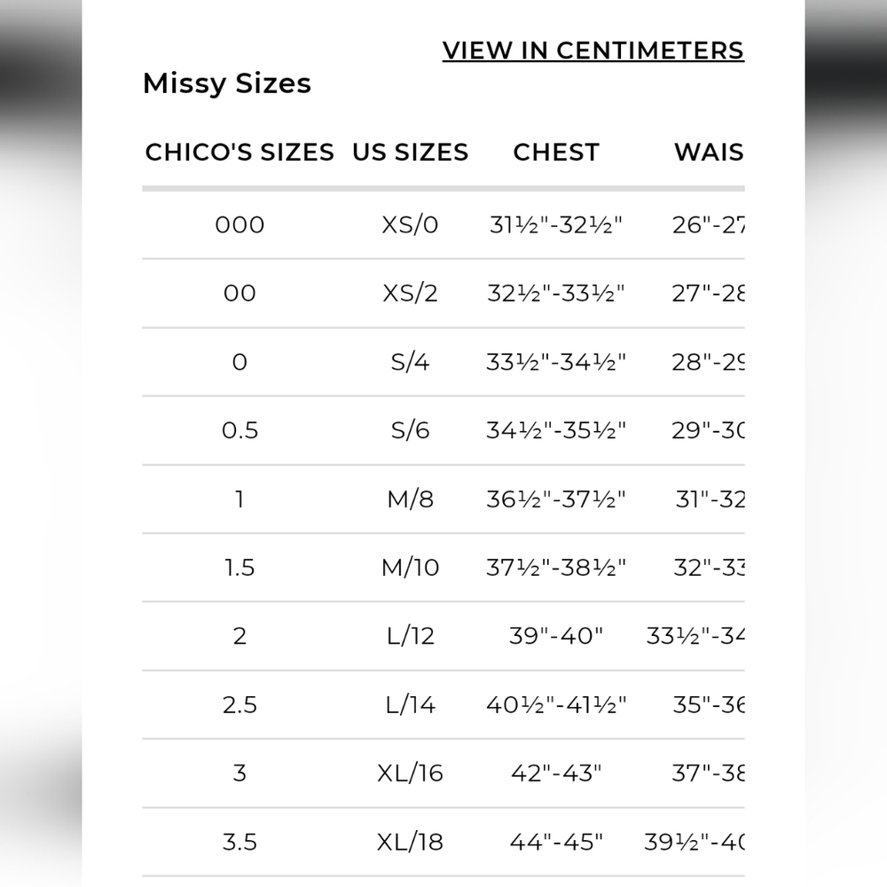Select the M/8 US size cell
This screenshot has height=887, width=887.
coord(410,498)
